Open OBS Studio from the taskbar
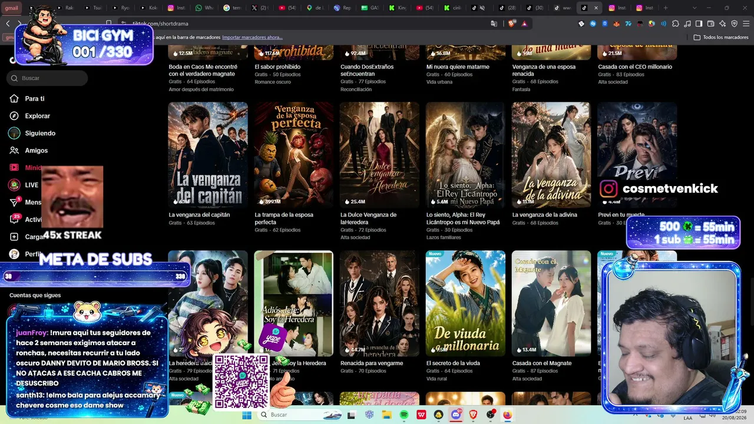 click(x=491, y=415)
